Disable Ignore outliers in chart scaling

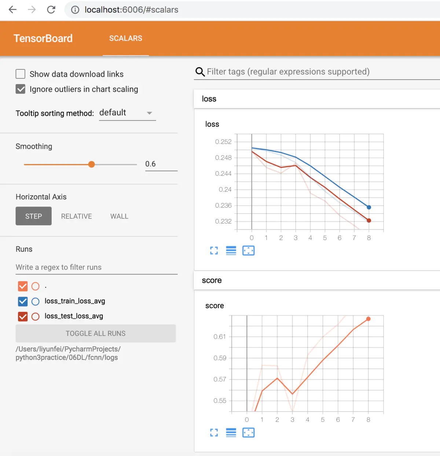[x=20, y=89]
